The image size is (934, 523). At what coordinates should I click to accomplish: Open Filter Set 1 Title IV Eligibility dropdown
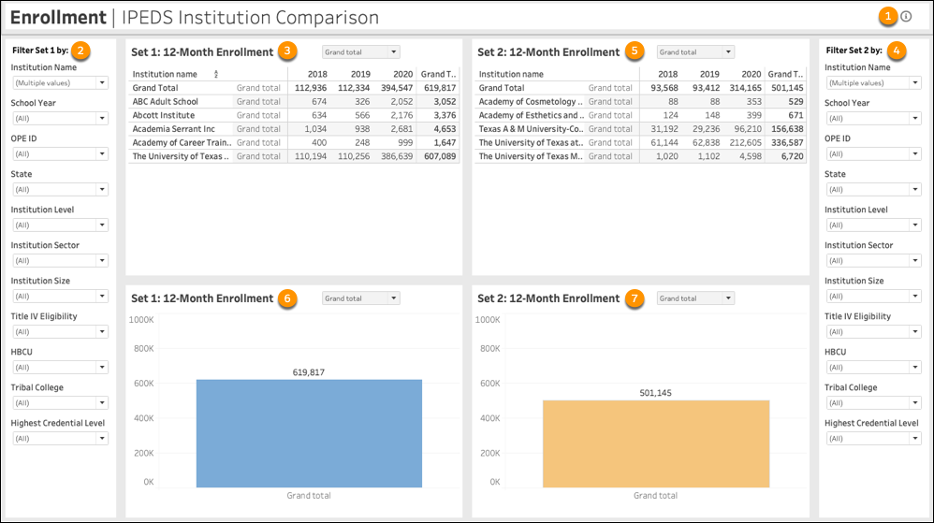click(60, 332)
